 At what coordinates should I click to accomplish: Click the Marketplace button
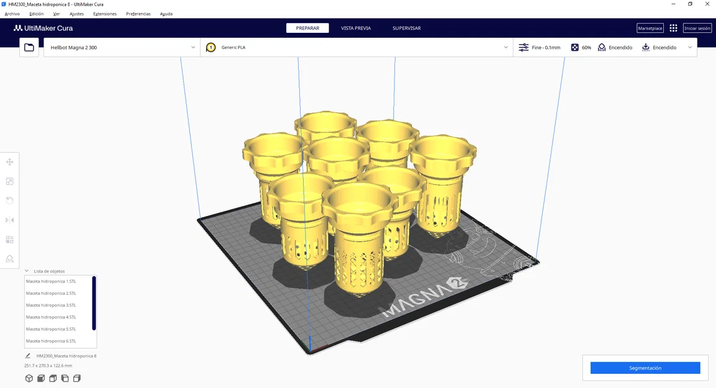click(x=650, y=29)
